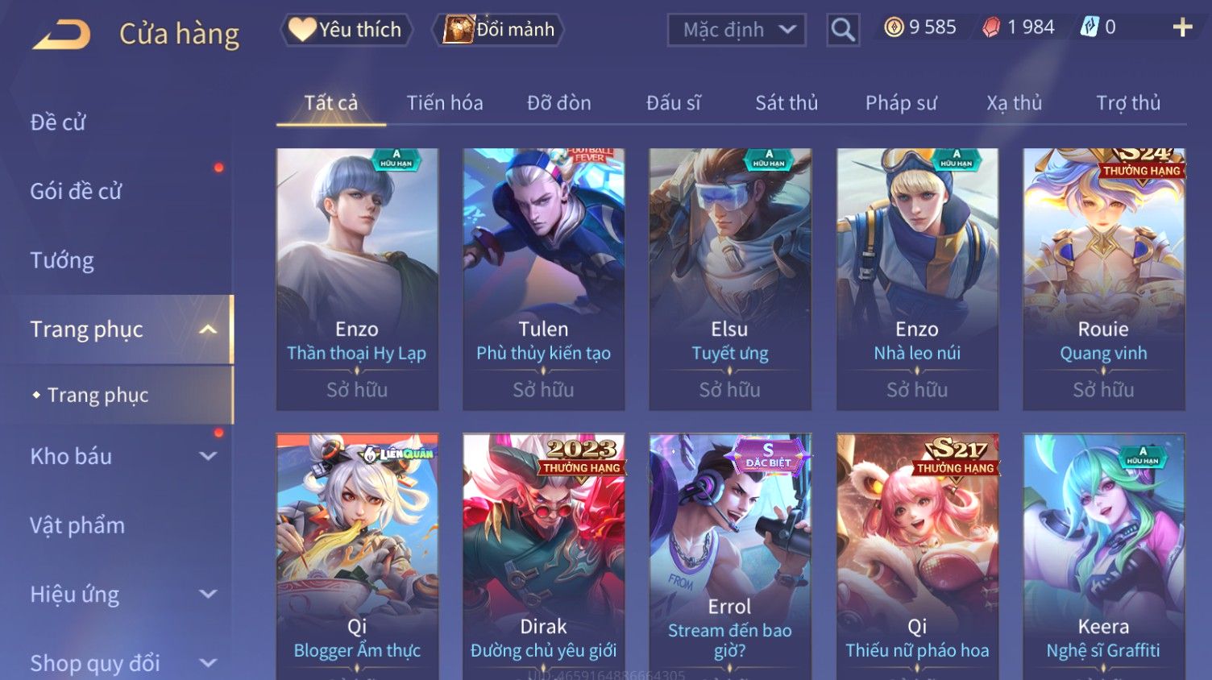Open the search magnifier icon
Image resolution: width=1212 pixels, height=680 pixels.
(x=843, y=30)
